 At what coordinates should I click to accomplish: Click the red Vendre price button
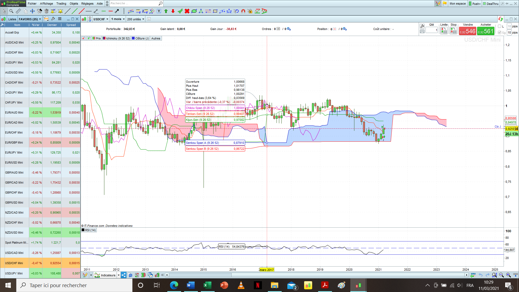tap(467, 31)
